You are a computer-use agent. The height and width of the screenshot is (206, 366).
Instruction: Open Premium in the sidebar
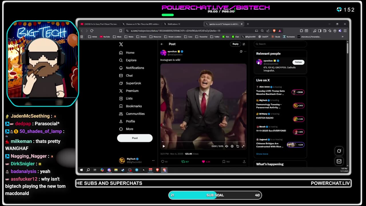click(x=129, y=91)
